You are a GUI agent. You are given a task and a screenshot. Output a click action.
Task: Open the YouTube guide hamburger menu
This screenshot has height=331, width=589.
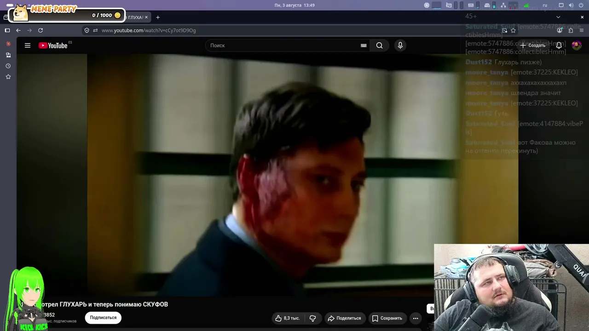pos(28,46)
